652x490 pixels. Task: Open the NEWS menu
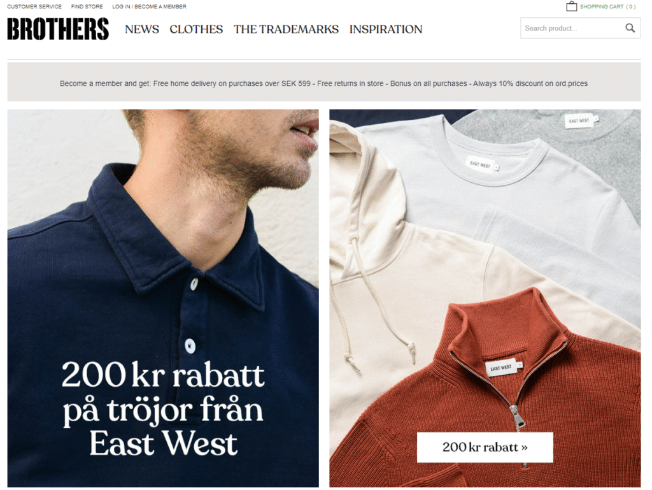click(x=142, y=29)
